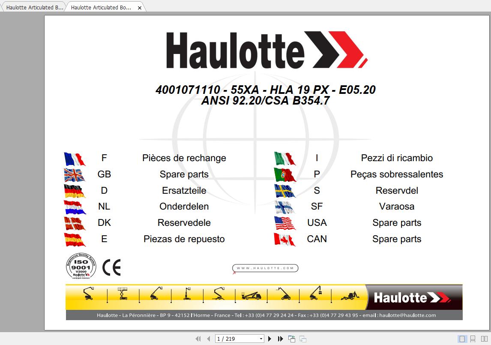Click 'Spare parts' in the CAN row
This screenshot has height=345, width=491.
point(397,240)
